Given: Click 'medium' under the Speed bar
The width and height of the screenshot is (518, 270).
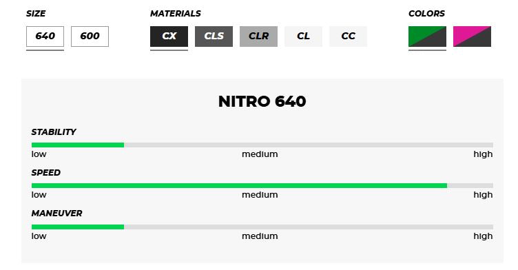Looking at the screenshot, I should pos(260,195).
